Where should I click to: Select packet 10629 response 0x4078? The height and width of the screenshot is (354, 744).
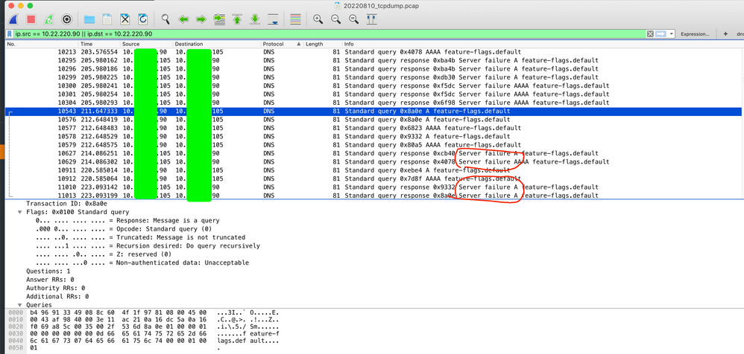click(x=374, y=162)
